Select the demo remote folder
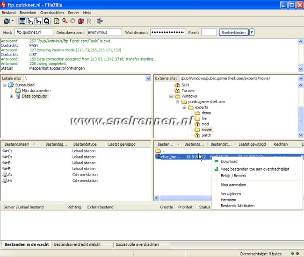The image size is (304, 257). (x=206, y=113)
